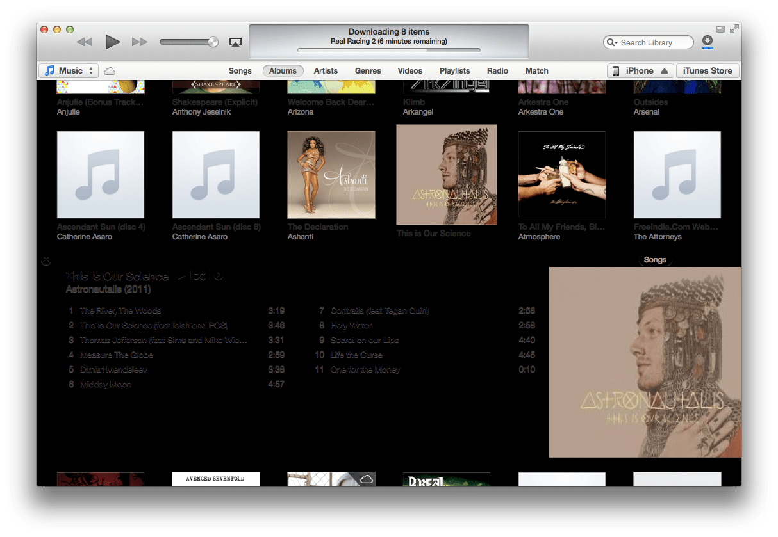
Task: Open the Music library dropdown
Action: point(68,70)
